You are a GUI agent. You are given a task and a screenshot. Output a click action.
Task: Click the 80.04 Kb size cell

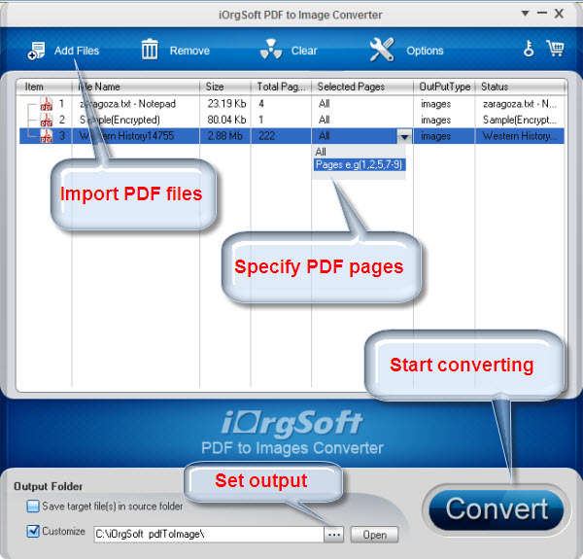(x=226, y=120)
